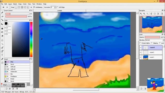Open the Edit menu
This screenshot has width=165, height=93.
click(6, 4)
